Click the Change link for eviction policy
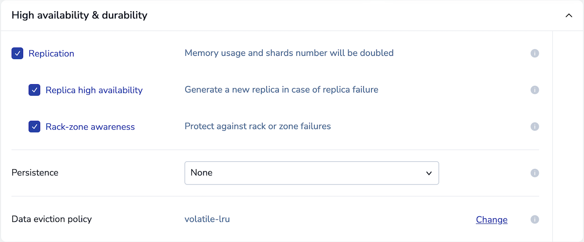 click(x=491, y=220)
